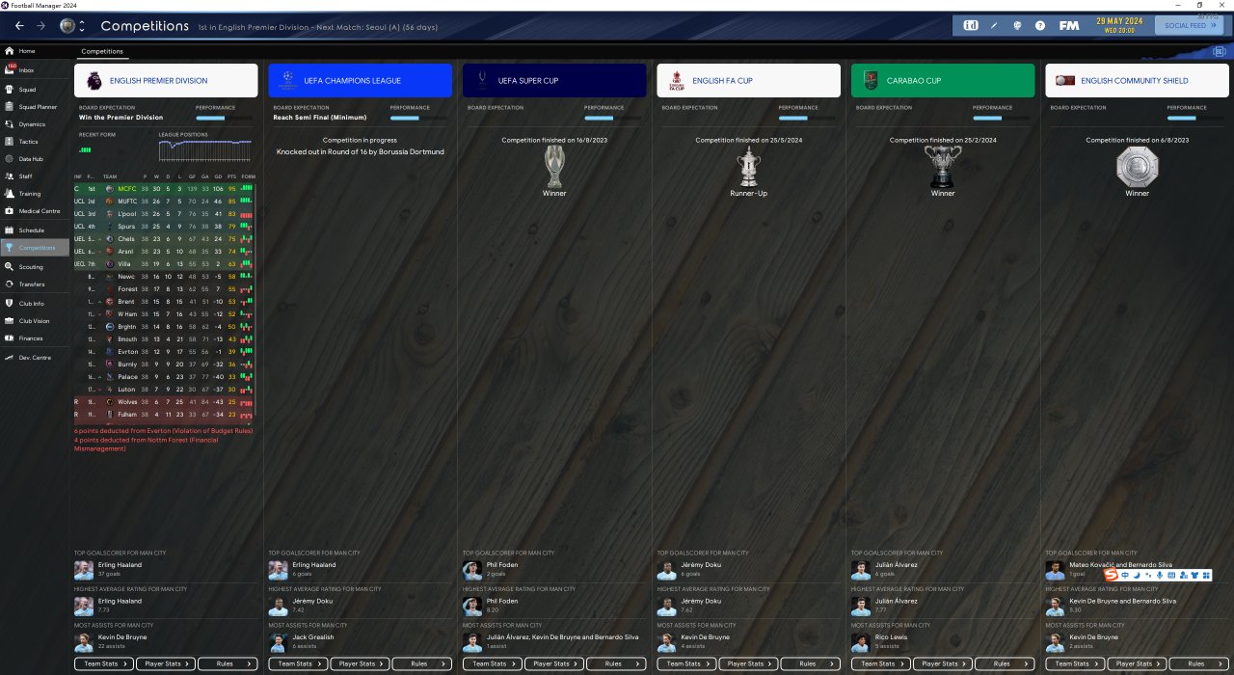This screenshot has width=1234, height=675.
Task: Open Carabao Cup Team Stats
Action: [879, 663]
